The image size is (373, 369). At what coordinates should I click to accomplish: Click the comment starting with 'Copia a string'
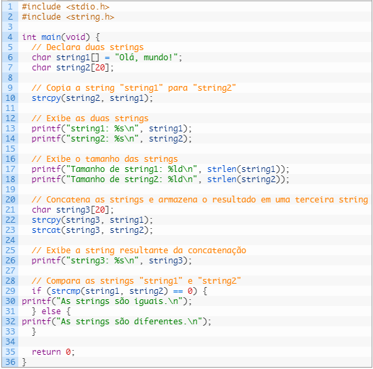coord(134,88)
